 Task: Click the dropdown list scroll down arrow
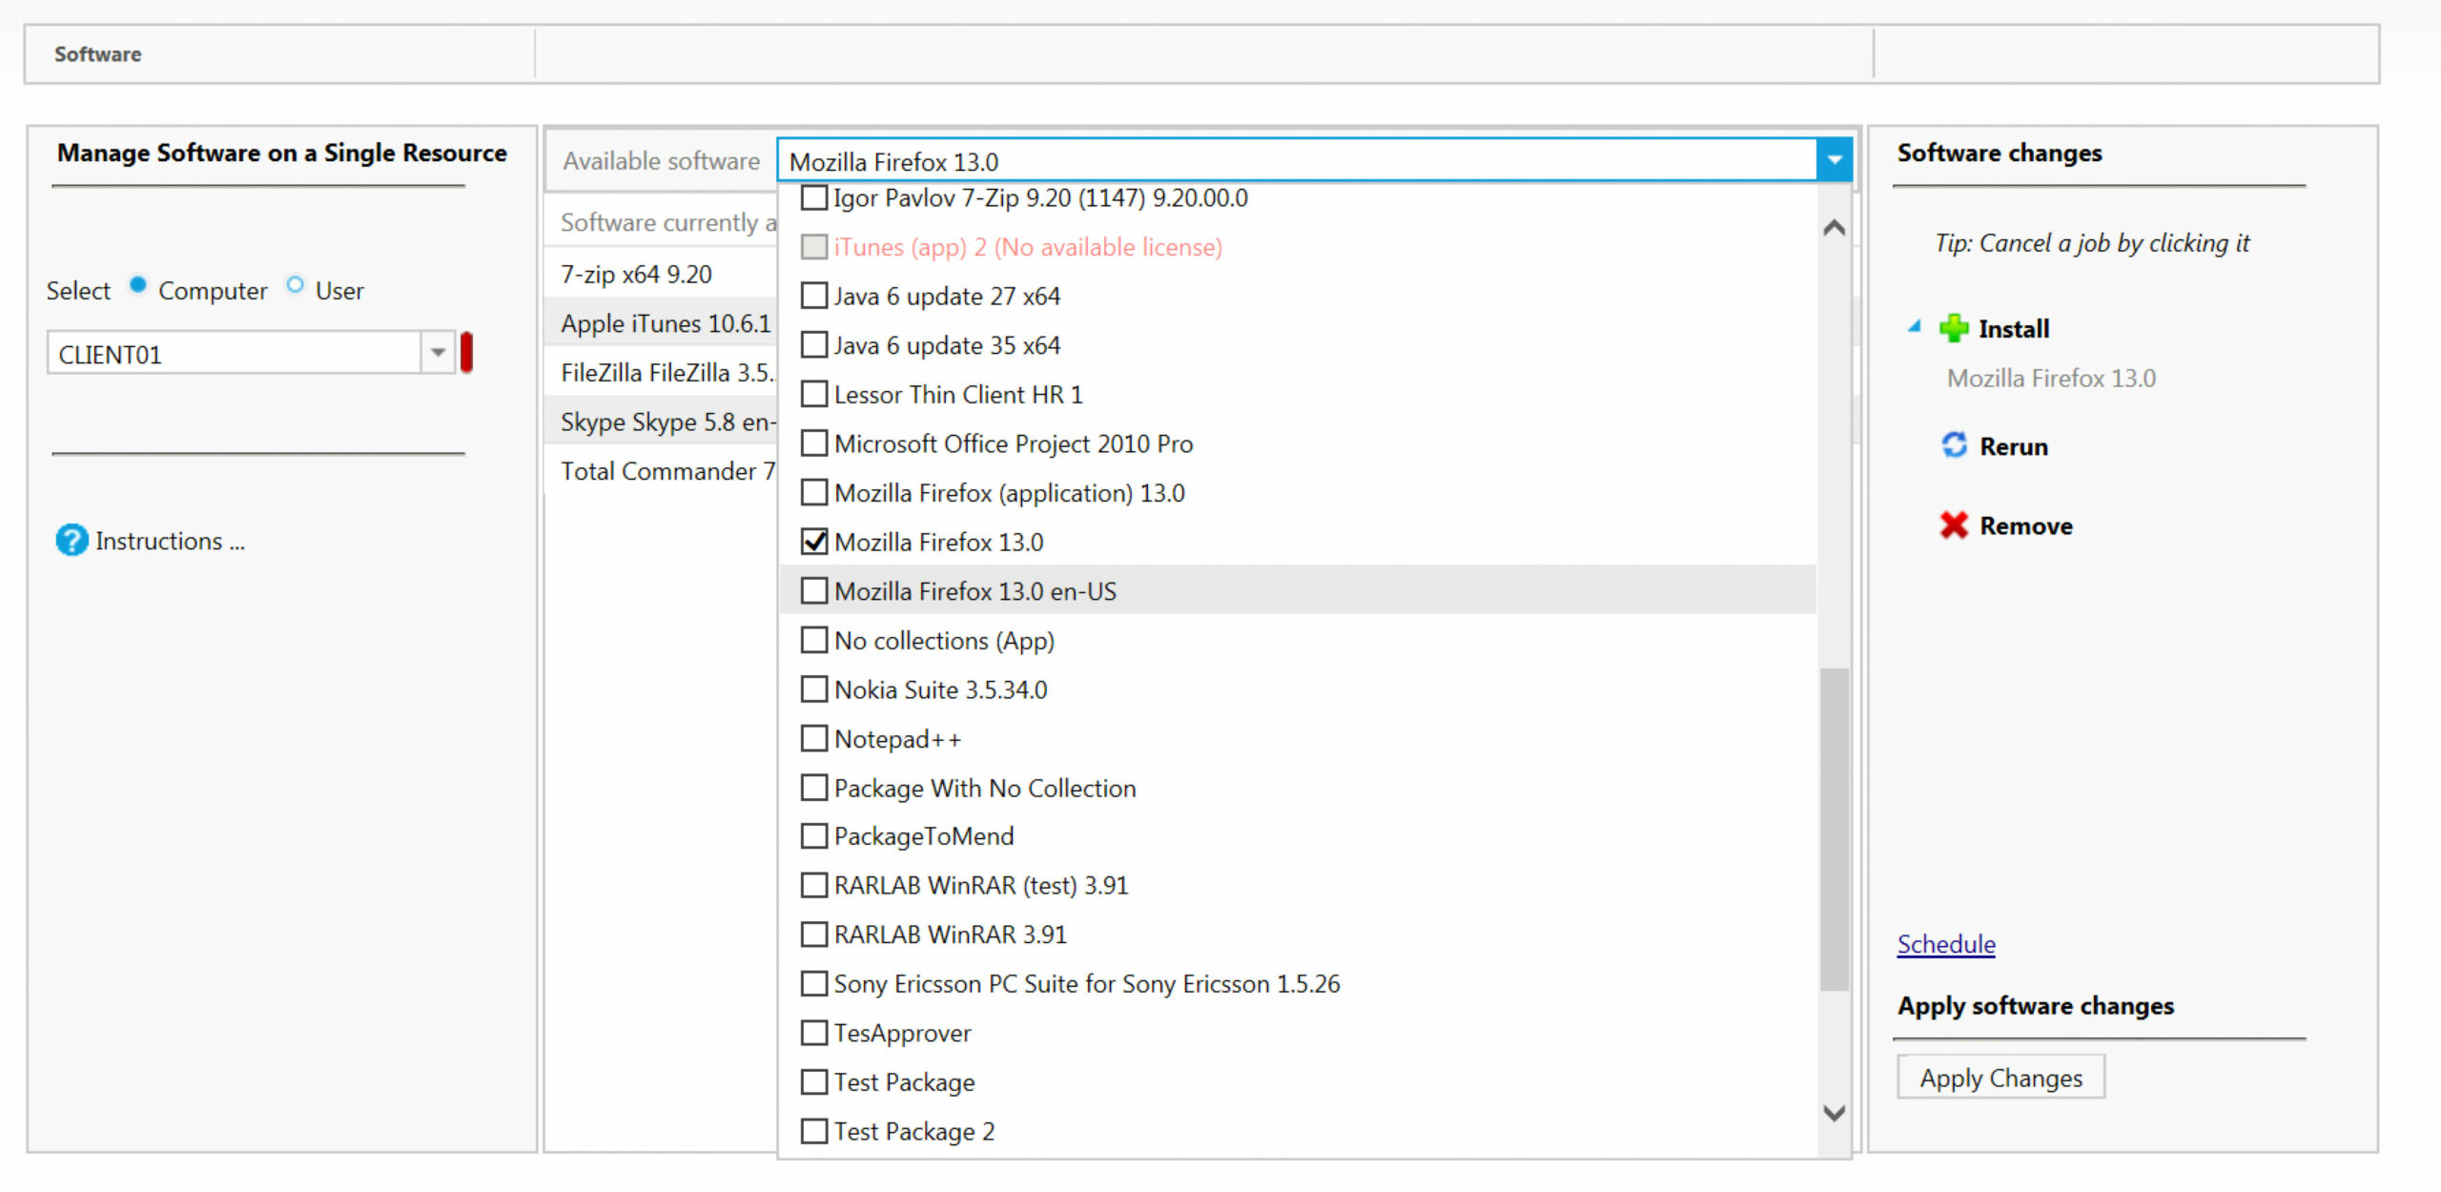[x=1834, y=1113]
